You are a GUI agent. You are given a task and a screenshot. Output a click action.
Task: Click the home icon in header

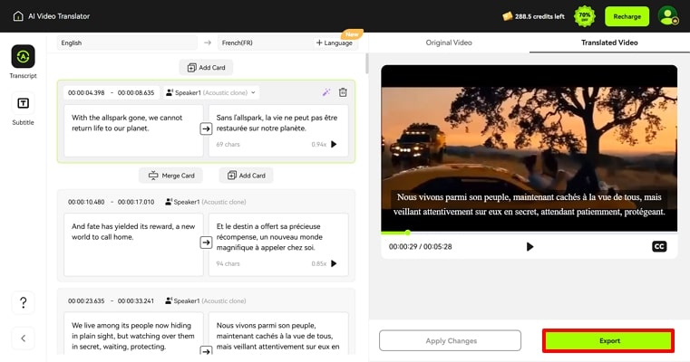point(18,15)
